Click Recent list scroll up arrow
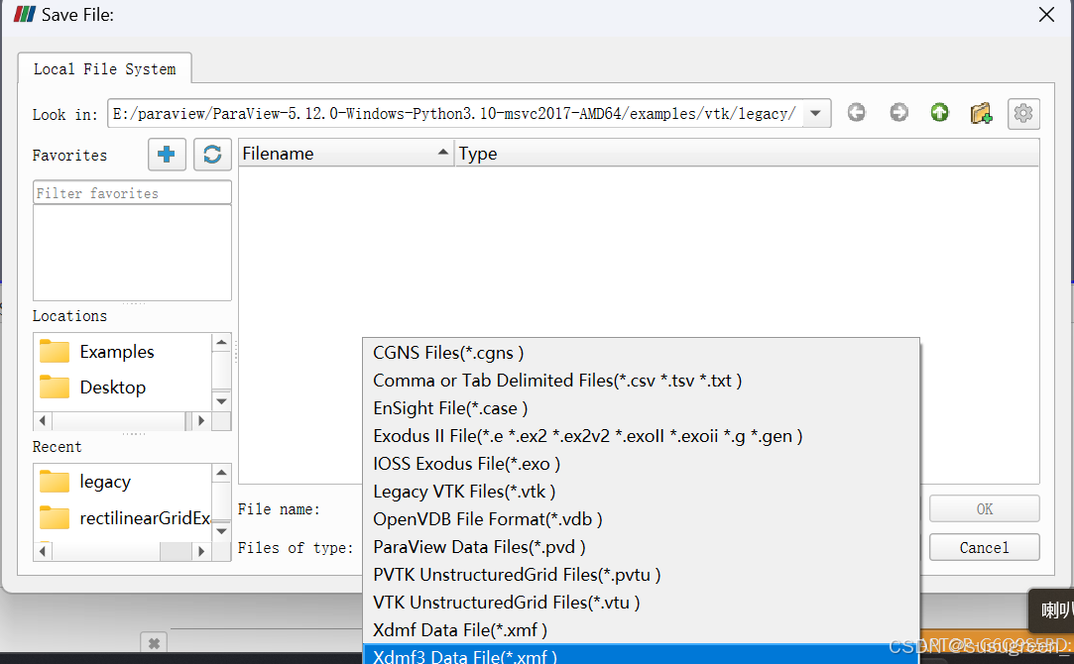Image resolution: width=1074 pixels, height=664 pixels. [221, 473]
